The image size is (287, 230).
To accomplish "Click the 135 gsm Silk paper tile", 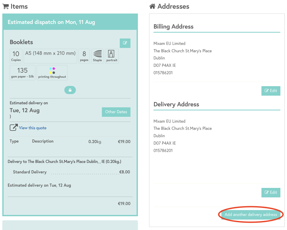I will pos(22,72).
